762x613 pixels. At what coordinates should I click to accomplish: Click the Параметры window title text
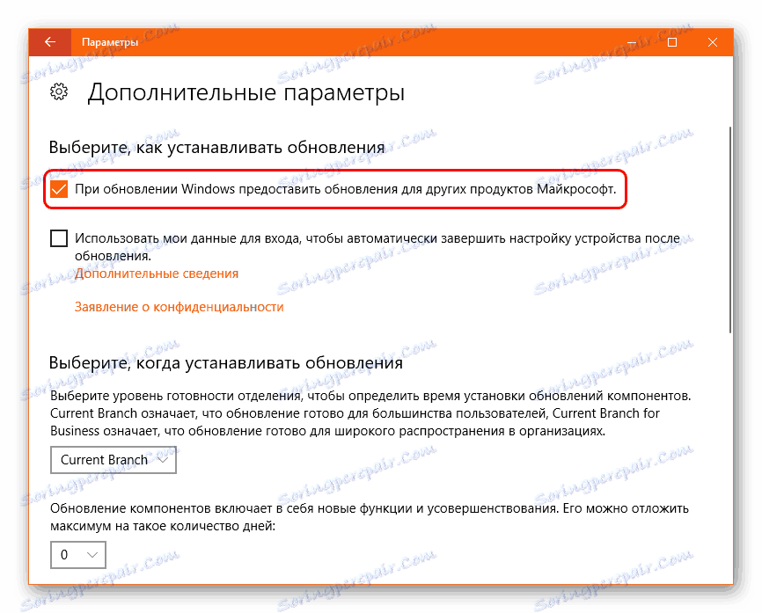coord(110,42)
